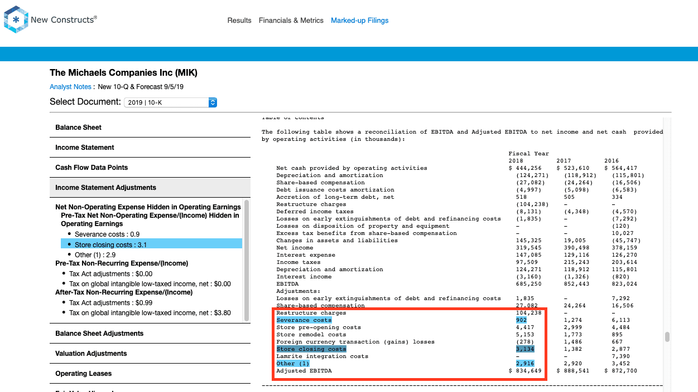Click the 2017 fiscal year column header
Image resolution: width=698 pixels, height=392 pixels.
(x=564, y=161)
